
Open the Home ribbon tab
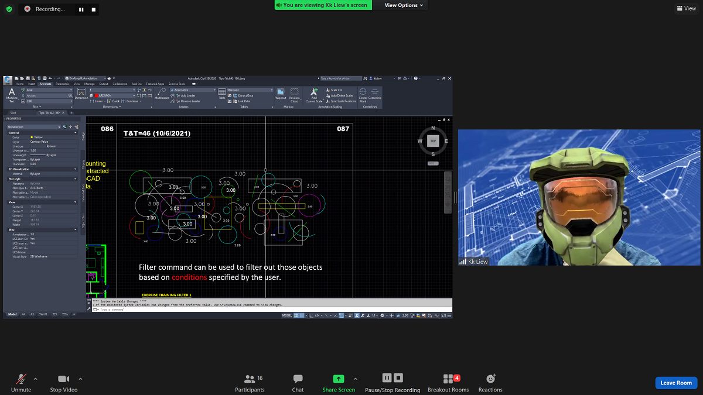[19, 84]
